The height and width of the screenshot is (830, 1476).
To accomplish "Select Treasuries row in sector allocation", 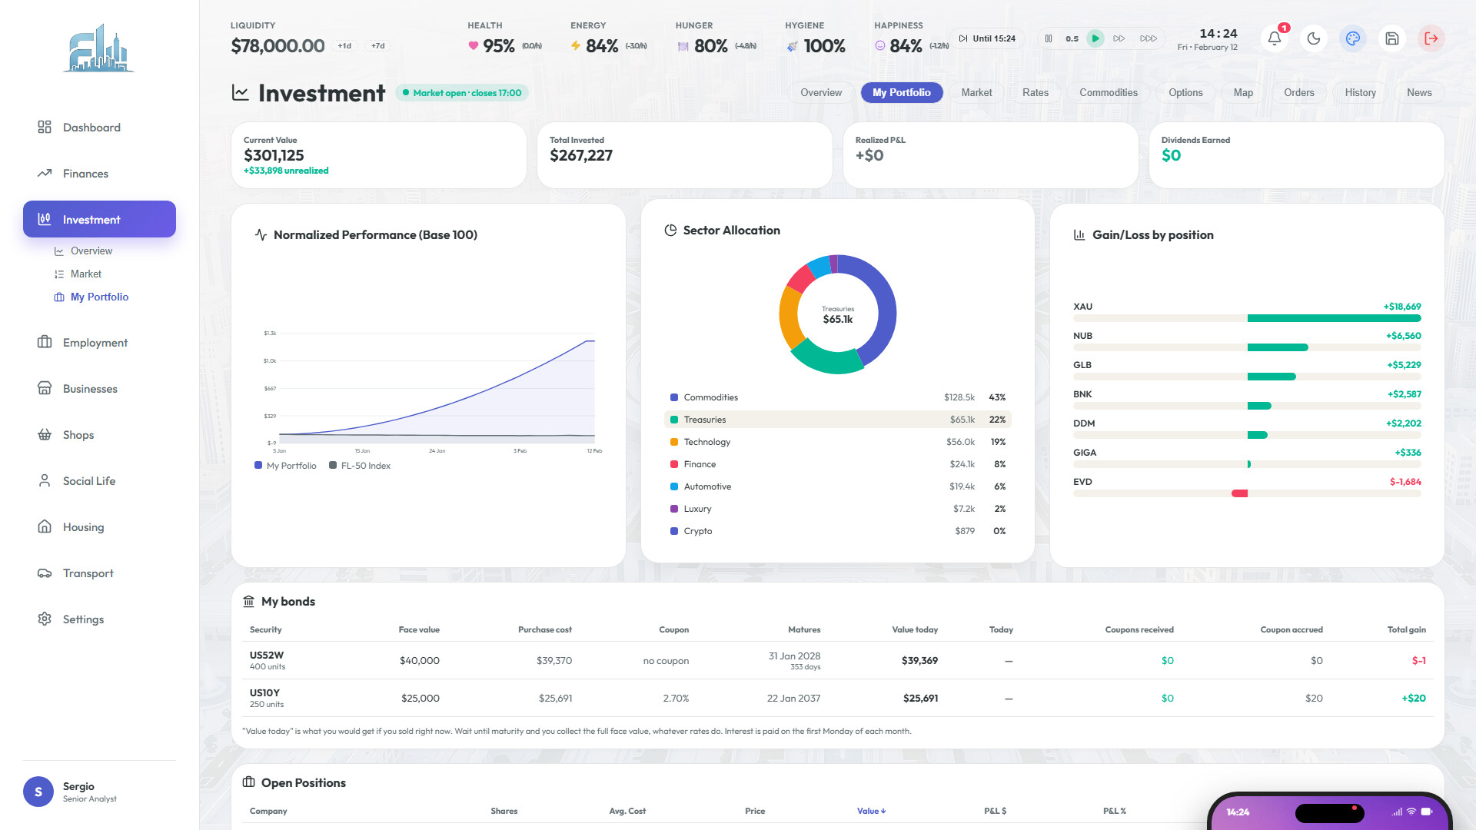I will point(838,420).
